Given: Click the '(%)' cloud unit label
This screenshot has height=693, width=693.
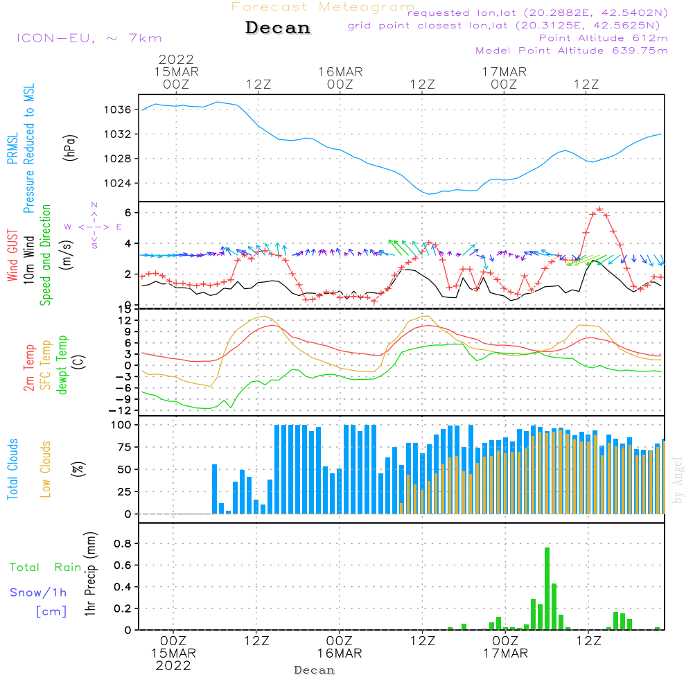Looking at the screenshot, I should tap(78, 469).
